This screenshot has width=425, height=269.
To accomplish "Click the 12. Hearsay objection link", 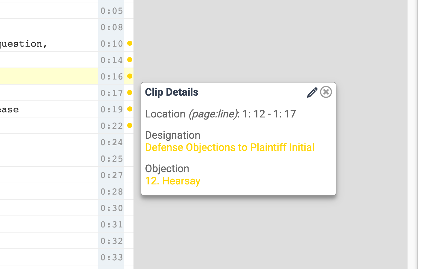I will (173, 181).
